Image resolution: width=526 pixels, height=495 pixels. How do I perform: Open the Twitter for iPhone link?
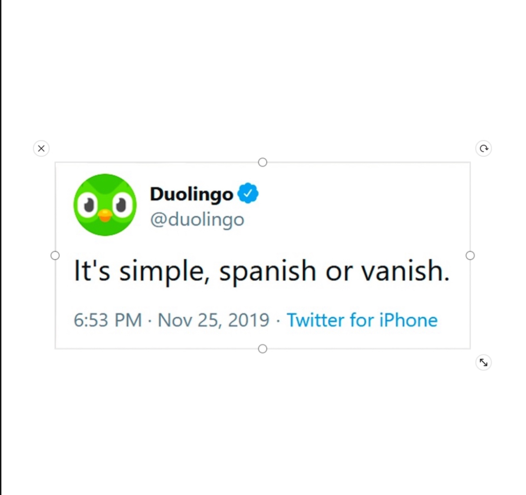pos(362,320)
